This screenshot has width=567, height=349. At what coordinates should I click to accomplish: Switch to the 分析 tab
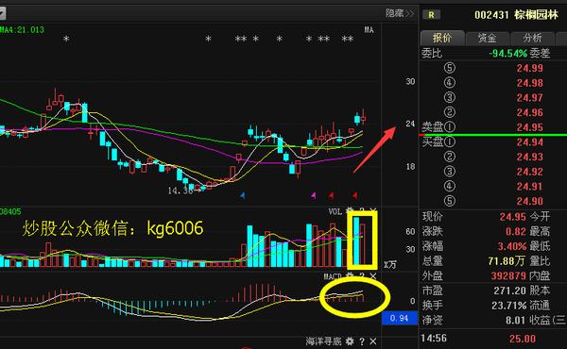[x=532, y=38]
